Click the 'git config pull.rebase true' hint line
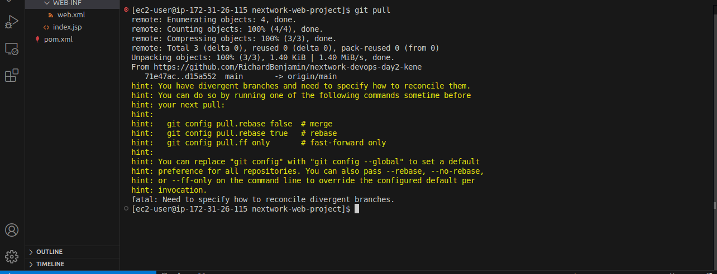This screenshot has width=717, height=274. [x=234, y=133]
